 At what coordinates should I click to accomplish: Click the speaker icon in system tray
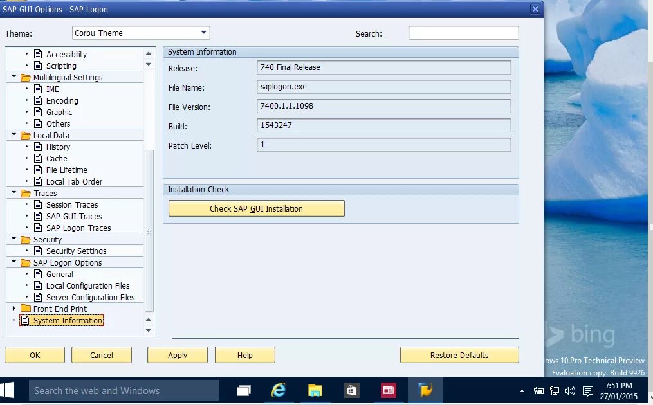tap(570, 390)
